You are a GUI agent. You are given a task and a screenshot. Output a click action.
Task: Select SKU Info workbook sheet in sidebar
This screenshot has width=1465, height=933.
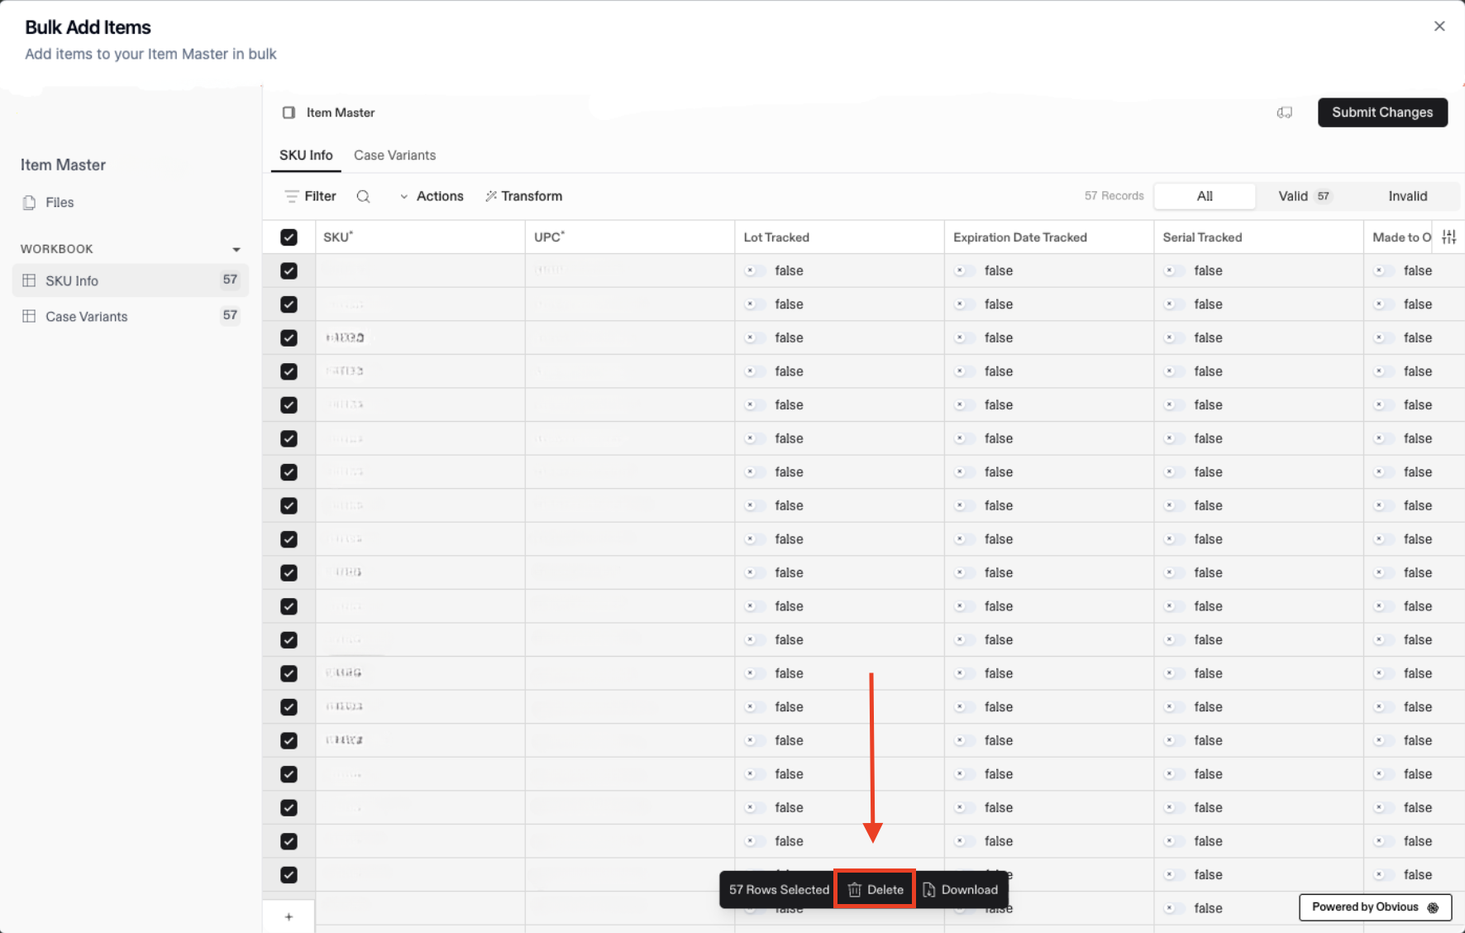pos(131,280)
